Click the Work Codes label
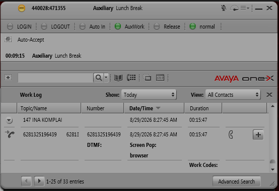Viewport: 279px width, 191px height. pyautogui.click(x=203, y=165)
